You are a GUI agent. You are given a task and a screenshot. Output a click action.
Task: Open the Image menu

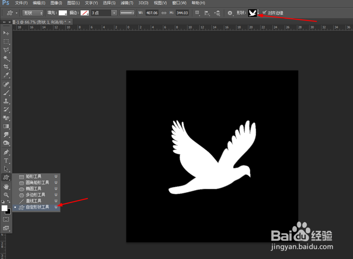coord(56,3)
